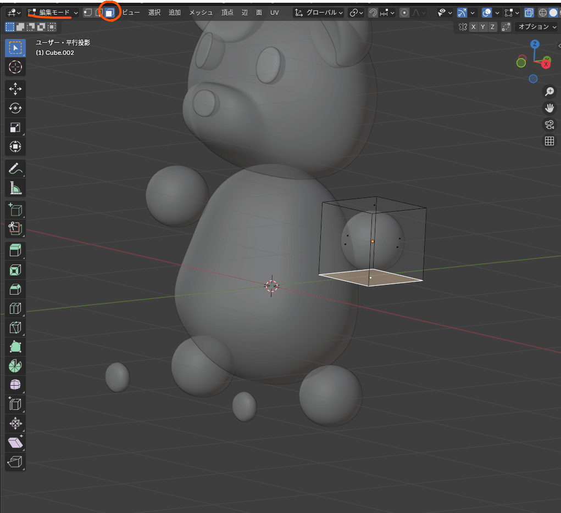
Task: Activate the Inset Faces tool
Action: [15, 270]
